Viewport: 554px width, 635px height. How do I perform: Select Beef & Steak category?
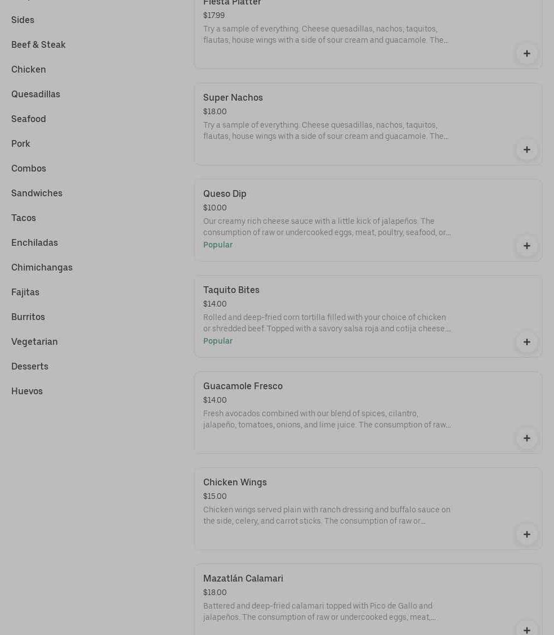tap(38, 45)
